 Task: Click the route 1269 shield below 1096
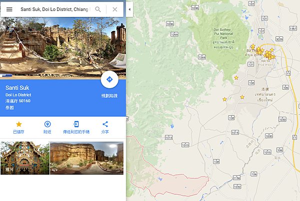pyautogui.click(x=174, y=34)
